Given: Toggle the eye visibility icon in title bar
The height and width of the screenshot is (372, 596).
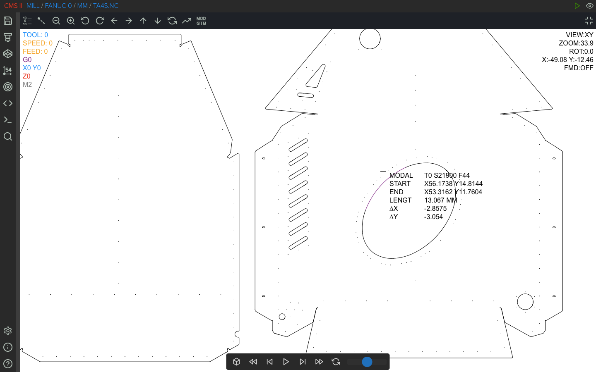Looking at the screenshot, I should pyautogui.click(x=590, y=6).
